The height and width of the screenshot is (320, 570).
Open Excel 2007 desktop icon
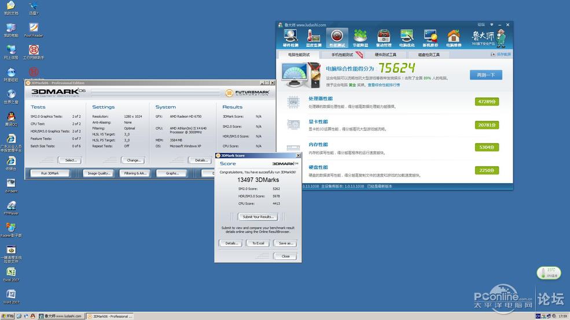(x=11, y=274)
